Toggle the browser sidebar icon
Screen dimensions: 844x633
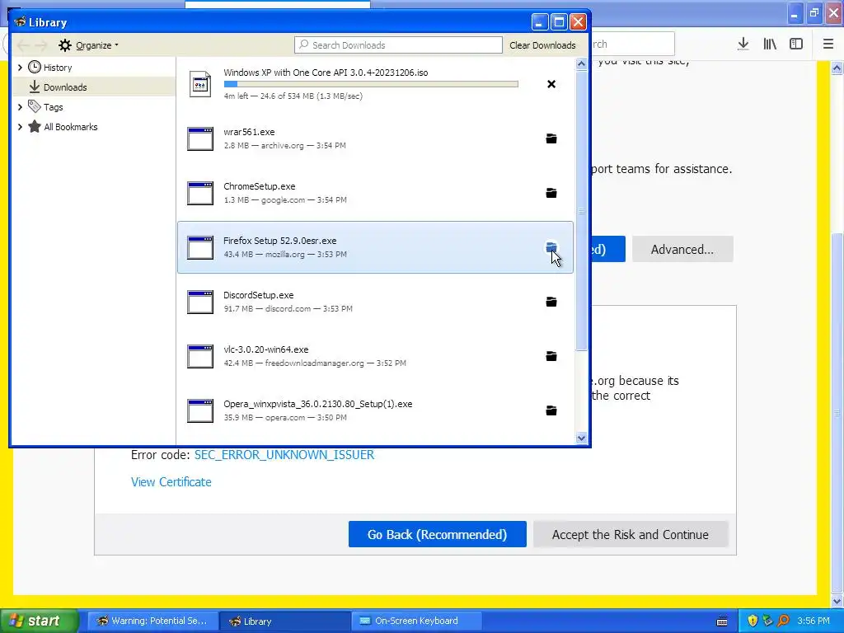796,45
